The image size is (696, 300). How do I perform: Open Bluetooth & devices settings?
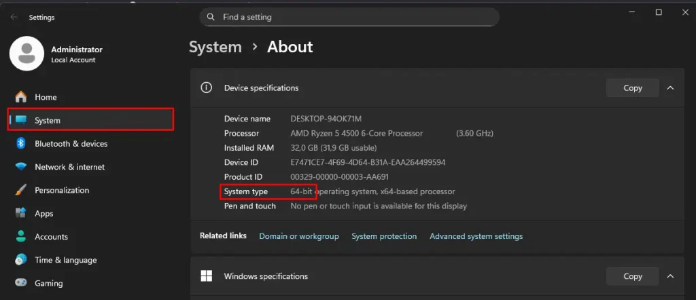coord(90,144)
